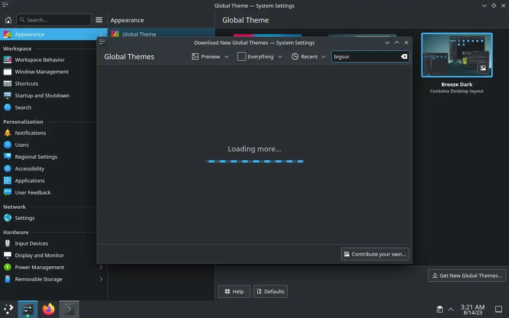509x318 pixels.
Task: Open the application launcher in the taskbar
Action: click(x=8, y=309)
